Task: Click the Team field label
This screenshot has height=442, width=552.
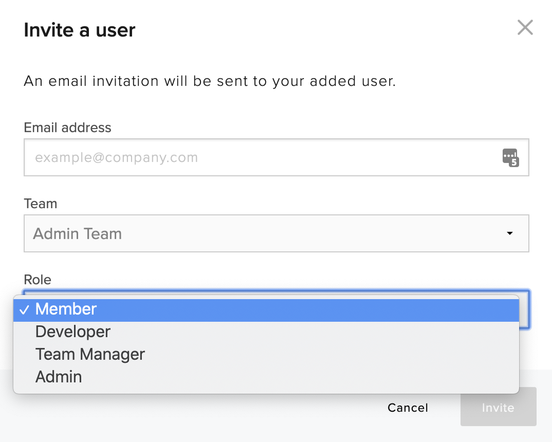Action: (x=41, y=204)
